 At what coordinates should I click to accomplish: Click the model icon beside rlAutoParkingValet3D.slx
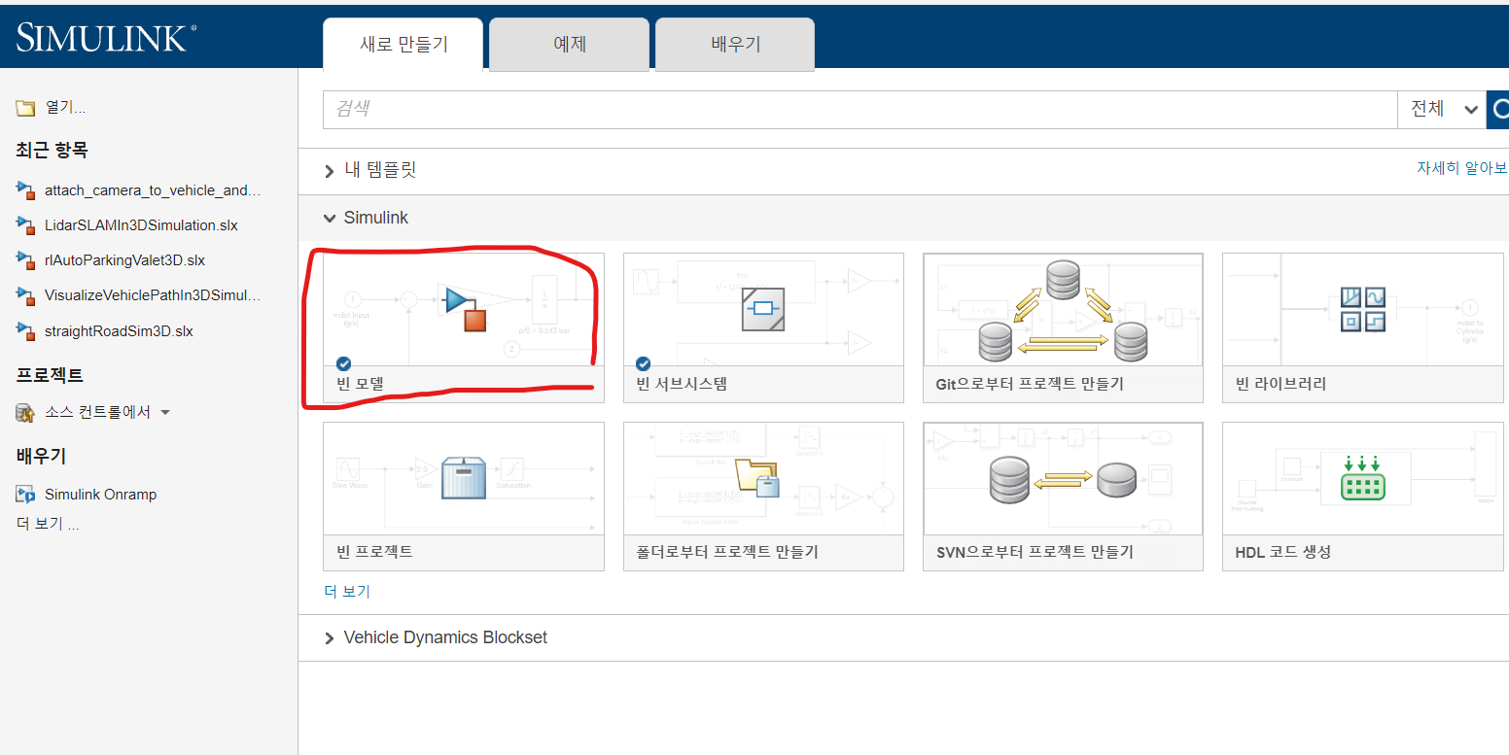click(25, 260)
